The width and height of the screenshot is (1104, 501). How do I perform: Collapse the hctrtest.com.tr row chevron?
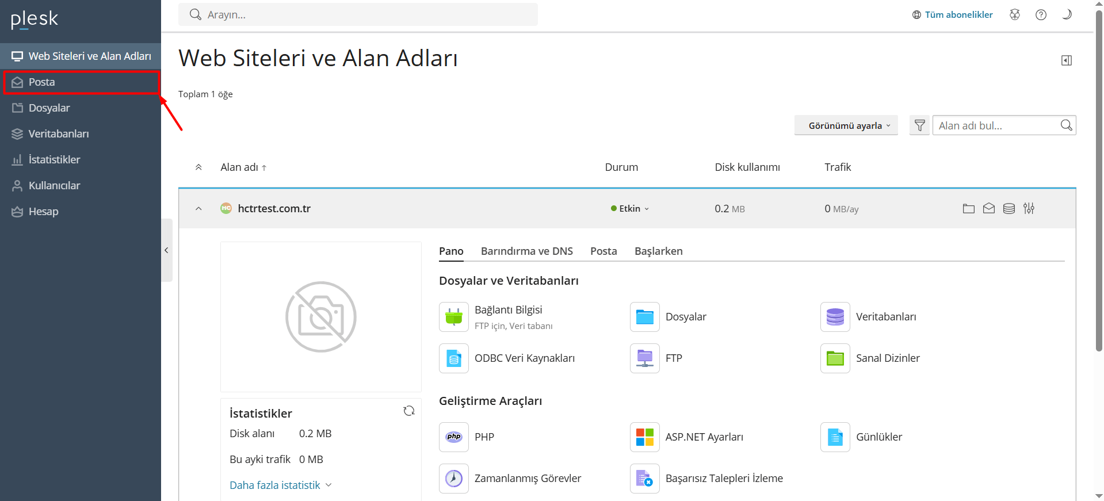(x=198, y=209)
